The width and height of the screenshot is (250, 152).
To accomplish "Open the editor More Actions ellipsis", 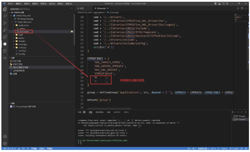I will click(x=246, y=8).
